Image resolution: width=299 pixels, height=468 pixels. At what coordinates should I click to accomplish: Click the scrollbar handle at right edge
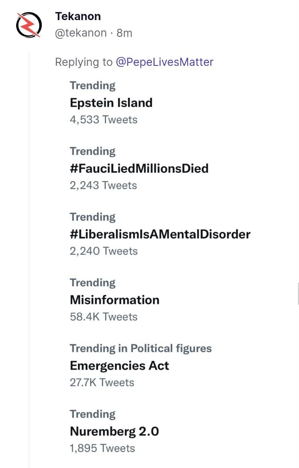(x=298, y=294)
